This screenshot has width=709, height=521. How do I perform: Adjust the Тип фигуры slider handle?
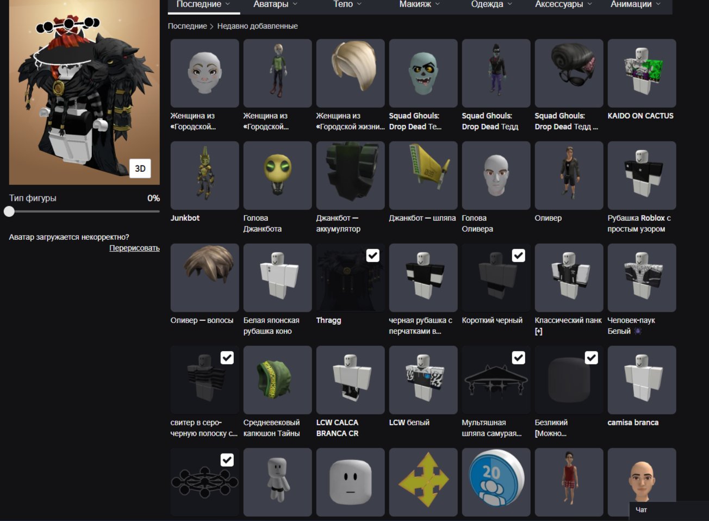pyautogui.click(x=9, y=212)
